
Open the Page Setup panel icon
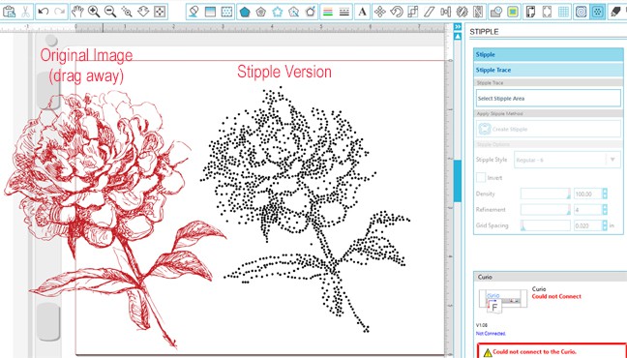pyautogui.click(x=530, y=12)
